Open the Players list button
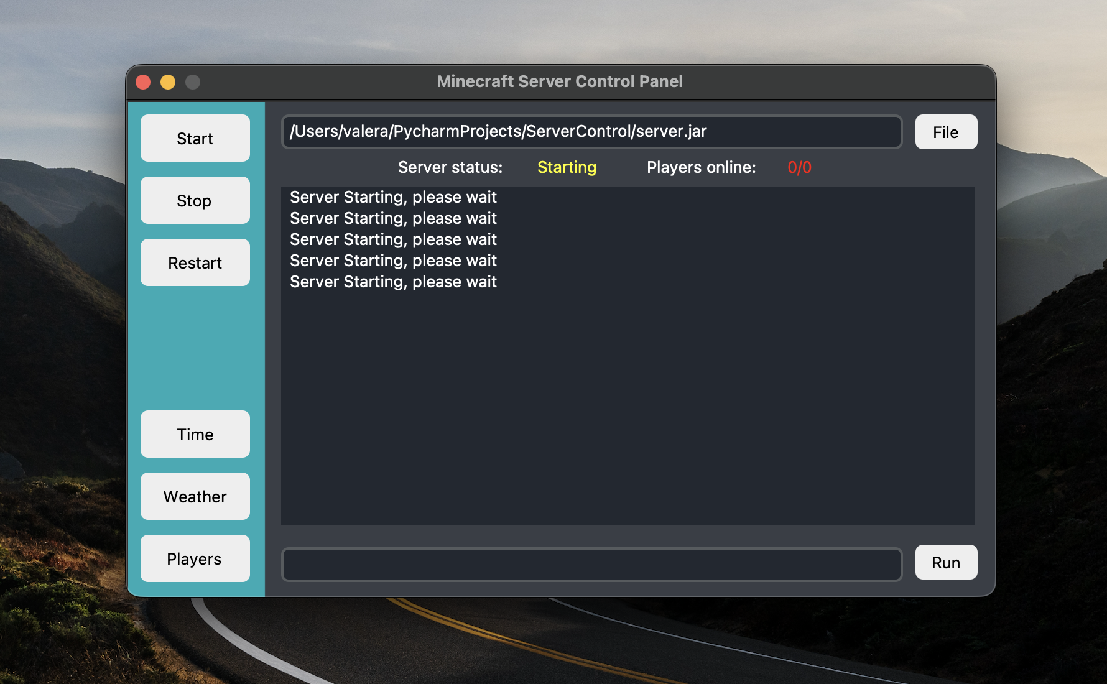Screen dimensions: 1107x684 coord(195,558)
